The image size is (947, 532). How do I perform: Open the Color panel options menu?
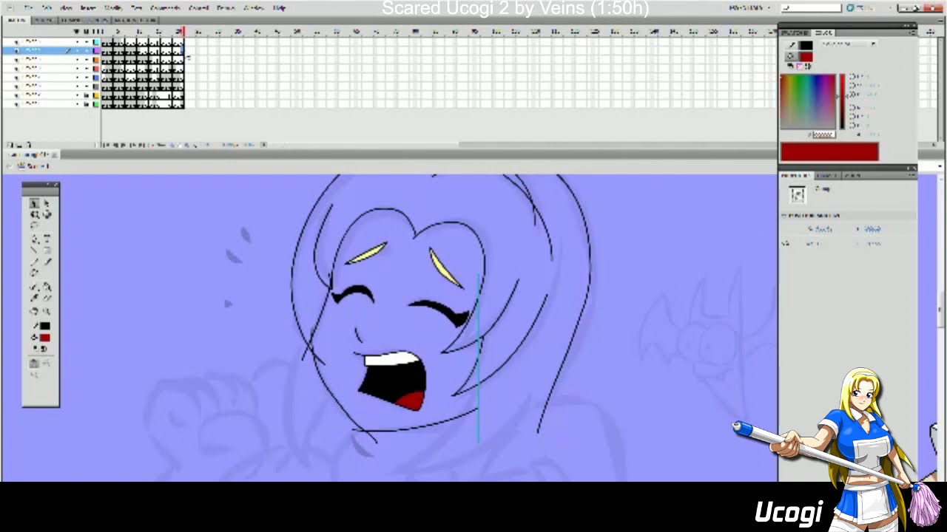click(912, 33)
